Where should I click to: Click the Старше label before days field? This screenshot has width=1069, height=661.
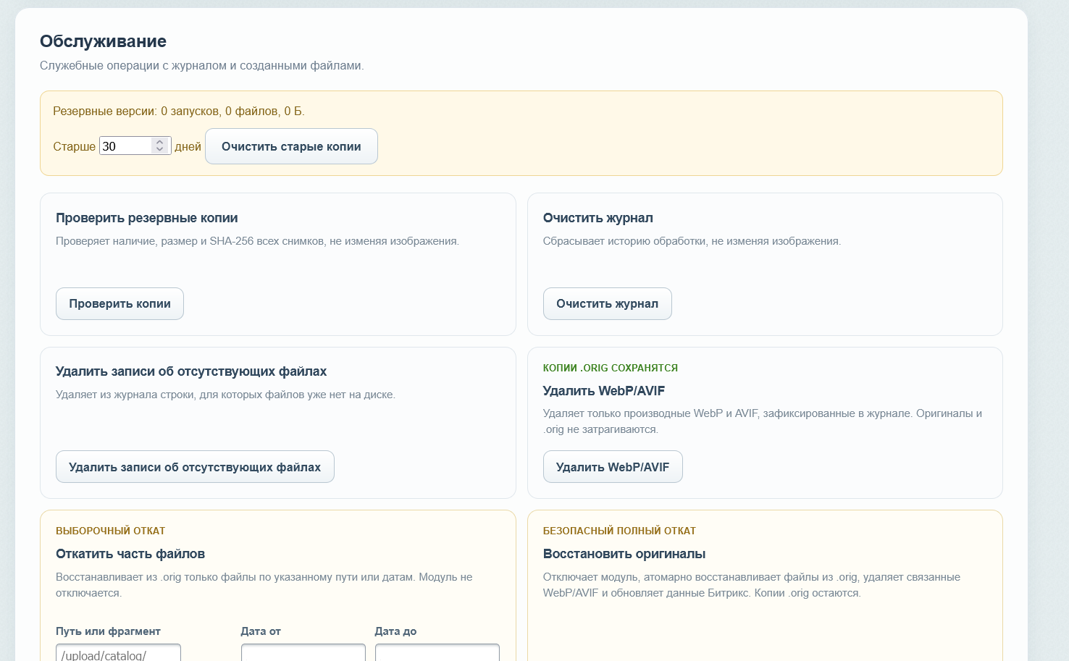(75, 146)
